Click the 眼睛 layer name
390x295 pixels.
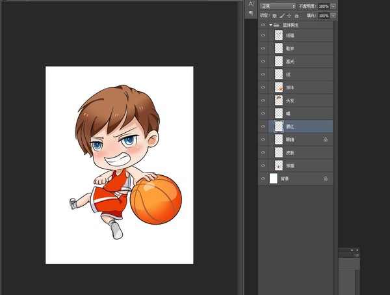click(x=290, y=139)
